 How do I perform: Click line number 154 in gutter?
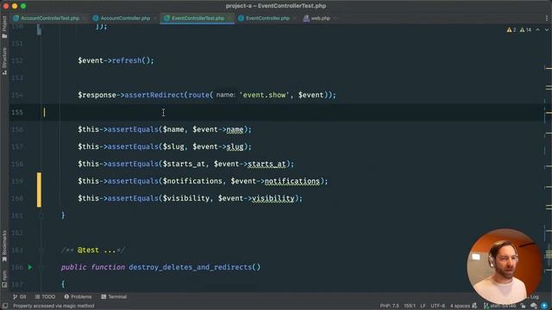pyautogui.click(x=17, y=95)
